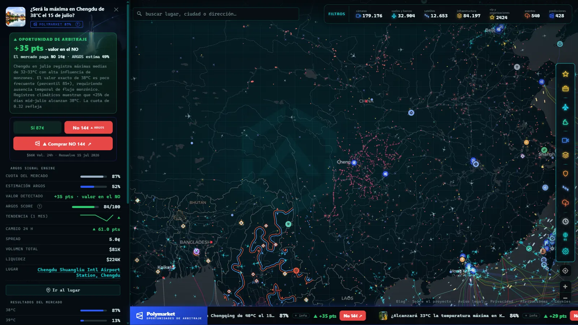Click the Chengdu map marker icon
578x325 pixels.
point(354,162)
